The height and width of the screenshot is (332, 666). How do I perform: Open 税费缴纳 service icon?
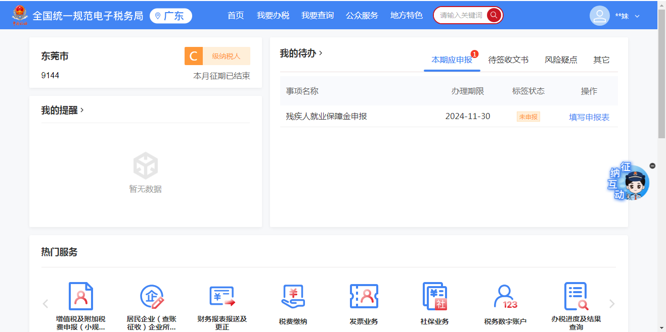click(x=293, y=296)
